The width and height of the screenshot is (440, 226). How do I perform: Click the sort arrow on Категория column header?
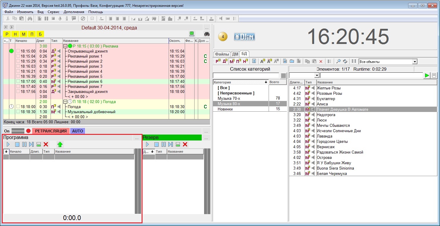pos(266,82)
